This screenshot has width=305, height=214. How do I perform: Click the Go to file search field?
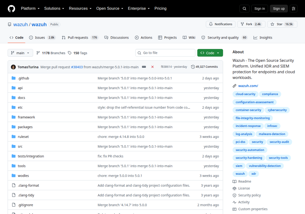point(165,53)
